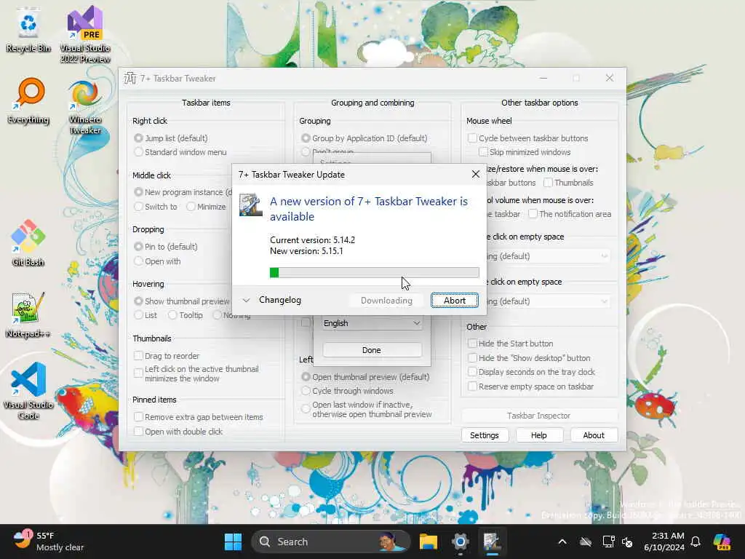
Task: Select Standard window menu radio option
Action: coord(138,152)
